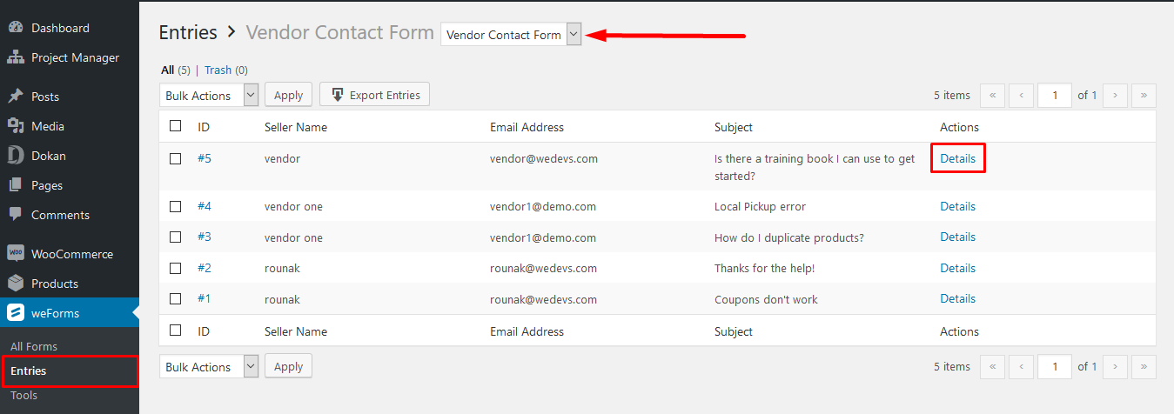This screenshot has width=1174, height=414.
Task: Click the Project Manager sidebar icon
Action: (x=16, y=57)
